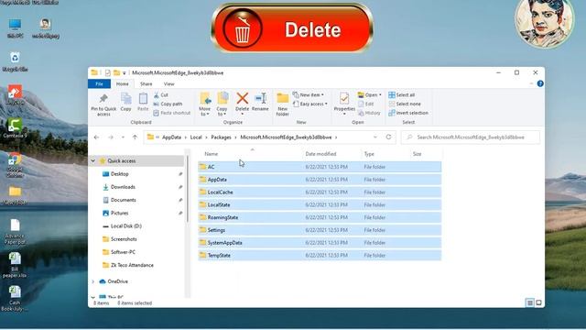Image resolution: width=586 pixels, height=330 pixels.
Task: Click Local in the address bar
Action: (196, 137)
